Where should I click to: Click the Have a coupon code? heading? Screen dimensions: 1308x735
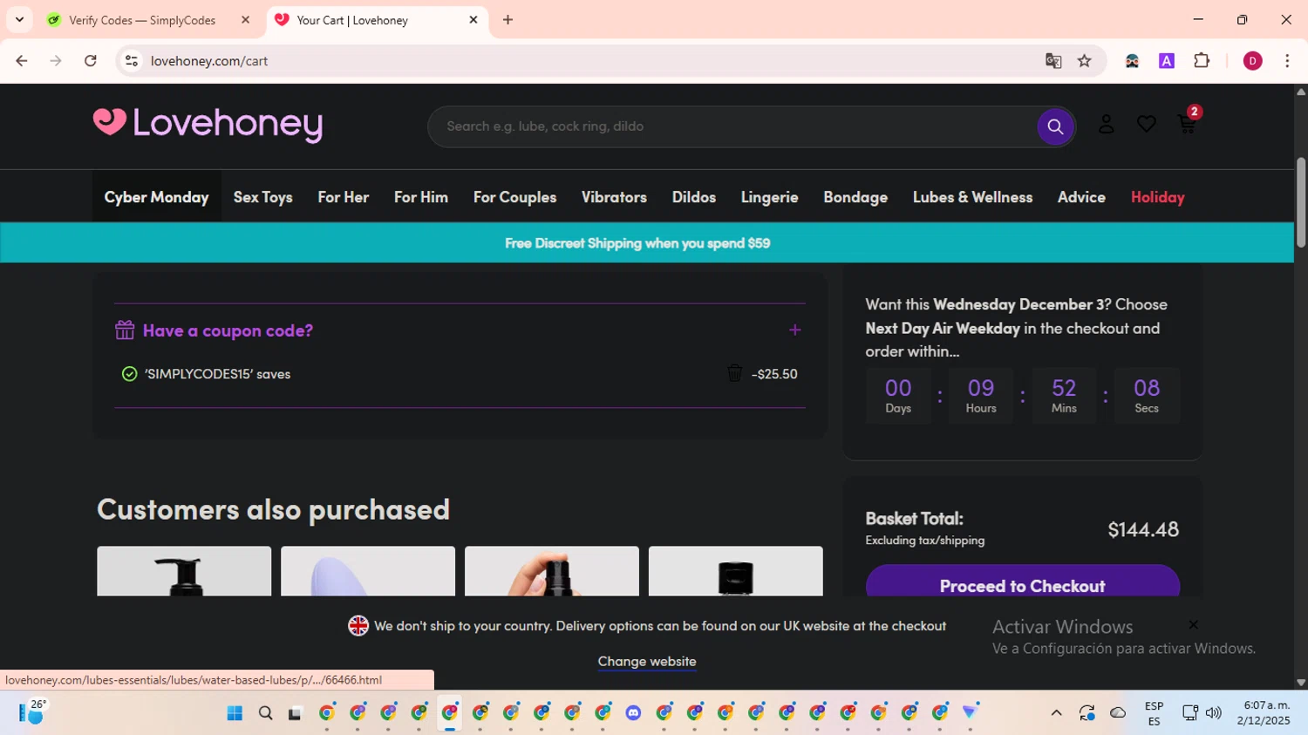coord(228,330)
